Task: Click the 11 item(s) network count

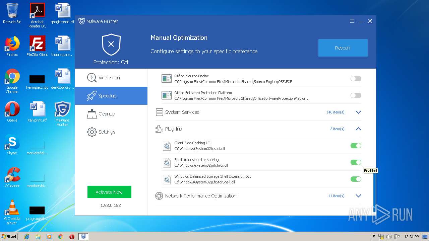Action: click(x=336, y=196)
